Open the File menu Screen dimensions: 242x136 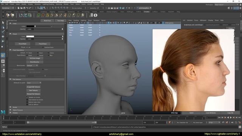3,4
